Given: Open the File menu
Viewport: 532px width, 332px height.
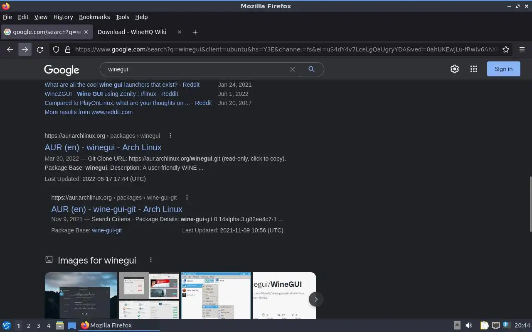Looking at the screenshot, I should point(7,17).
